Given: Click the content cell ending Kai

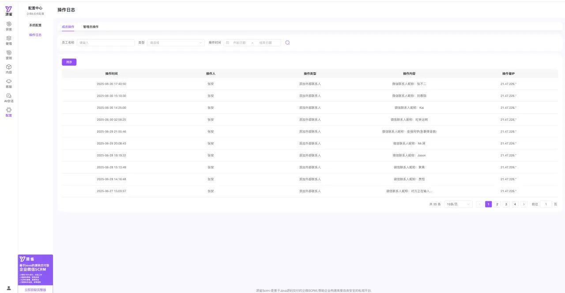Looking at the screenshot, I should [x=409, y=108].
